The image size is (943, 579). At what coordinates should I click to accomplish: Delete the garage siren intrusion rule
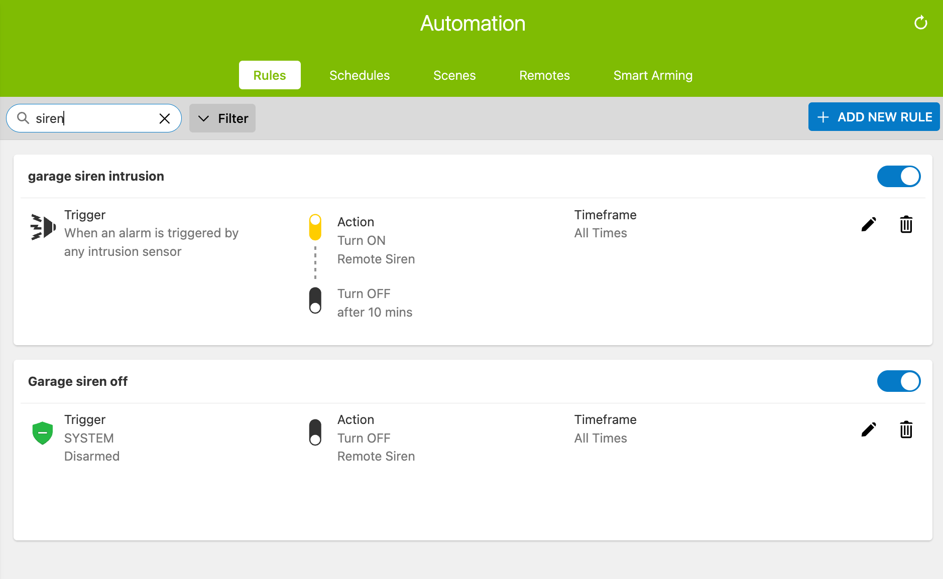pos(906,224)
